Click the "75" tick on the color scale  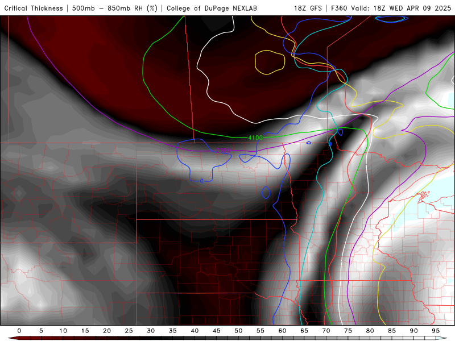[348, 331]
